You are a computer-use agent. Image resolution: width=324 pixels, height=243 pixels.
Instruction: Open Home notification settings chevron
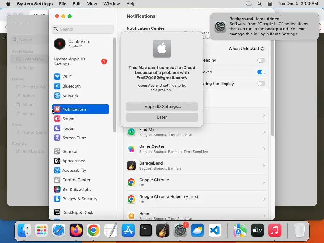(264, 216)
